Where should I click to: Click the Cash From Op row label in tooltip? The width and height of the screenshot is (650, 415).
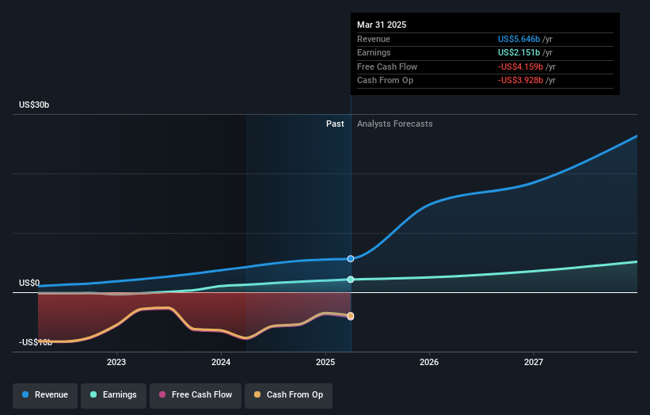(x=385, y=81)
